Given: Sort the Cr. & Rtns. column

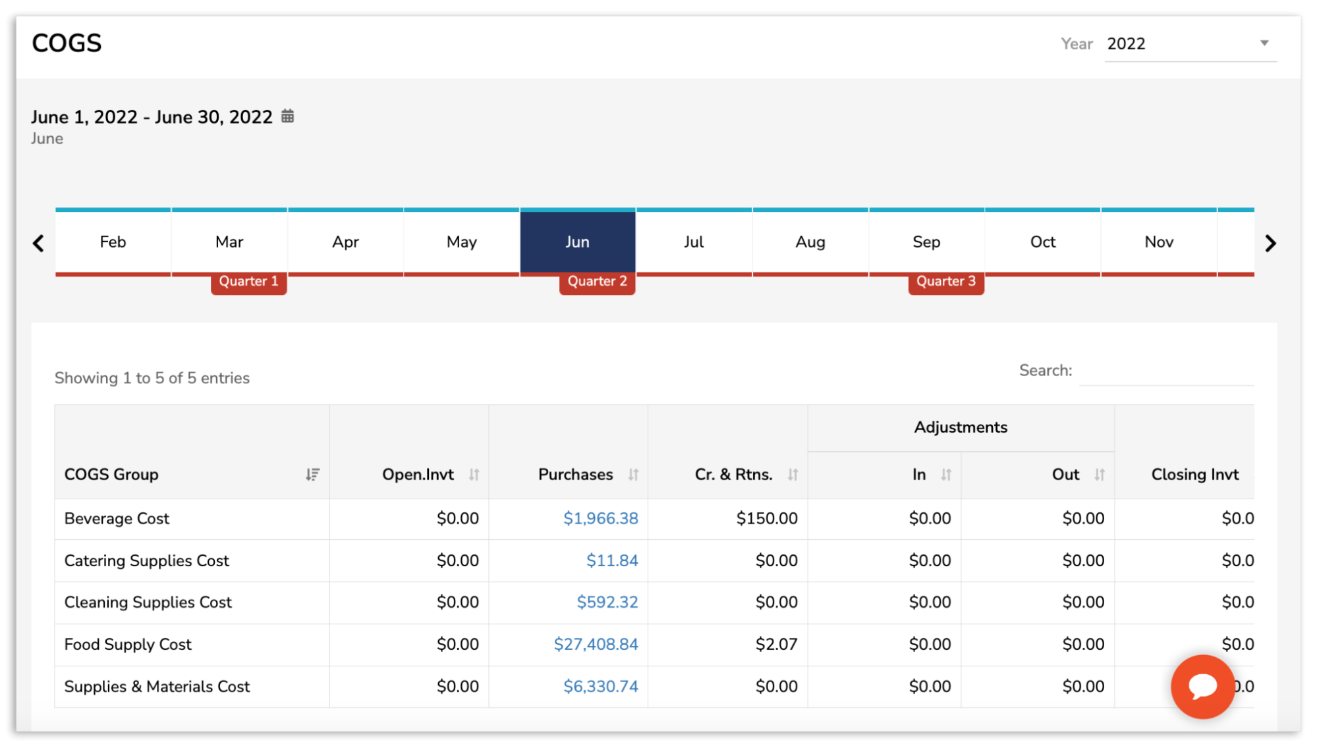Looking at the screenshot, I should (x=793, y=474).
